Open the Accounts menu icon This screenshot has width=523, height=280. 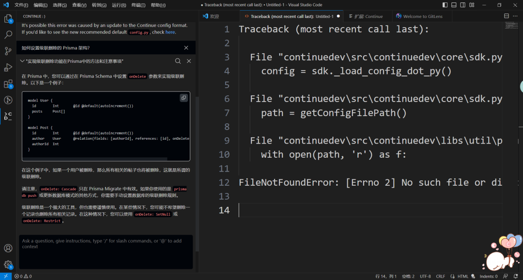pos(8,249)
